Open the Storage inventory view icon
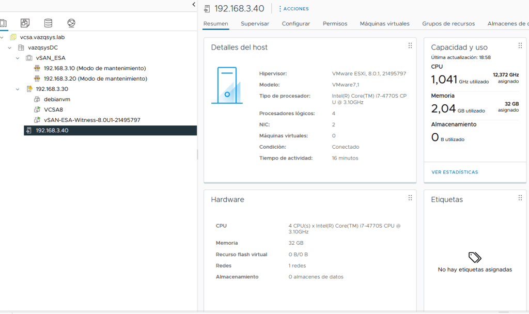The height and width of the screenshot is (314, 529). (48, 23)
